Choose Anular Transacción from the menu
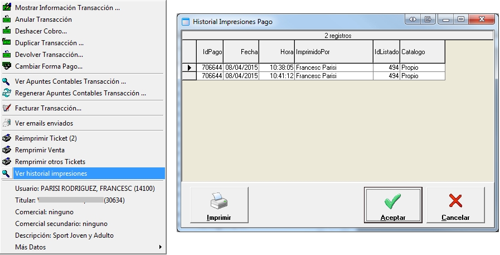 tap(43, 20)
